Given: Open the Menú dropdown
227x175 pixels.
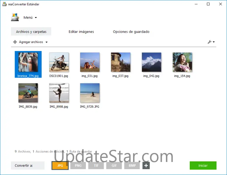Looking at the screenshot, I should [30, 17].
